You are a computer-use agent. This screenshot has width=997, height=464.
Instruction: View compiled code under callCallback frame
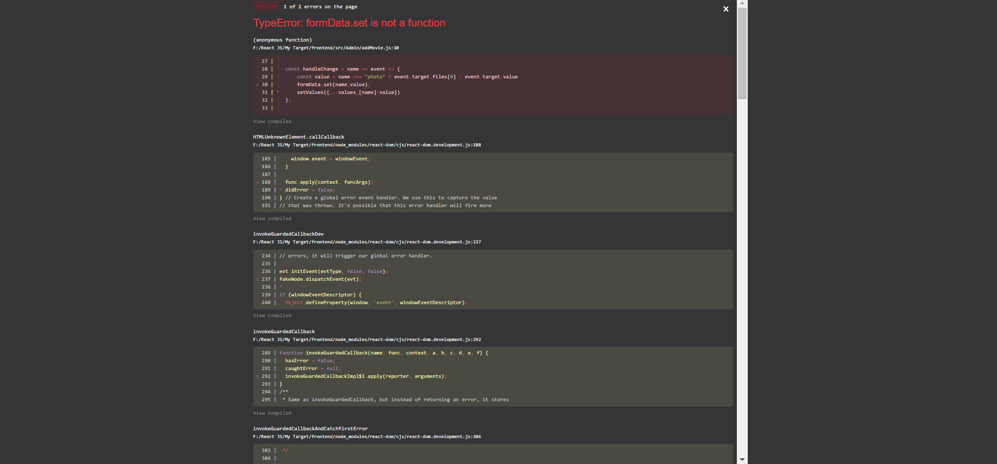(272, 219)
